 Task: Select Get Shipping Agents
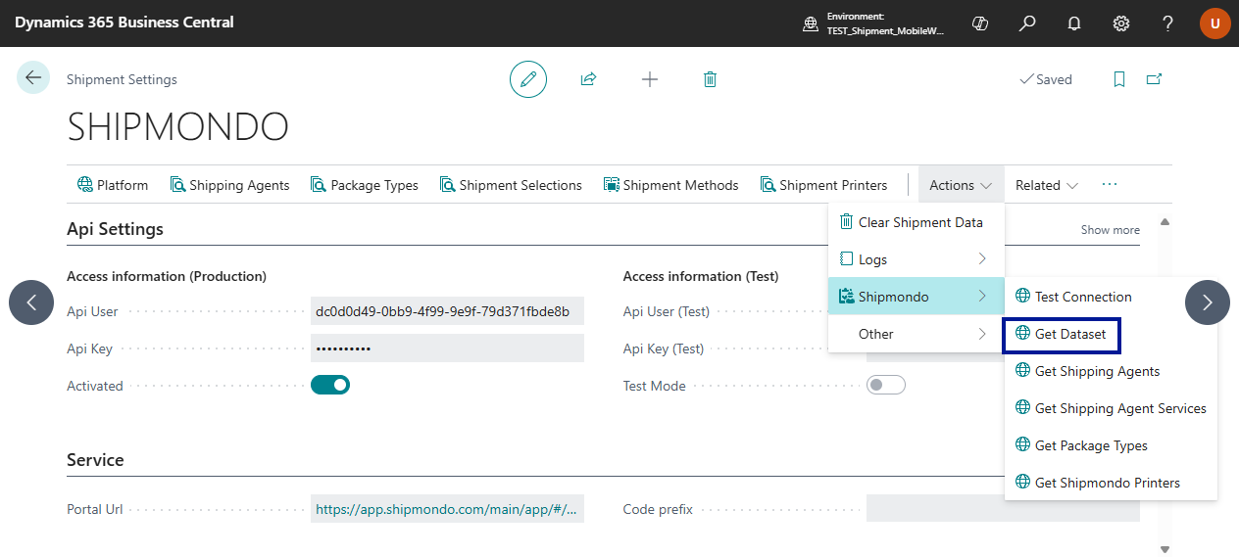(1111, 371)
